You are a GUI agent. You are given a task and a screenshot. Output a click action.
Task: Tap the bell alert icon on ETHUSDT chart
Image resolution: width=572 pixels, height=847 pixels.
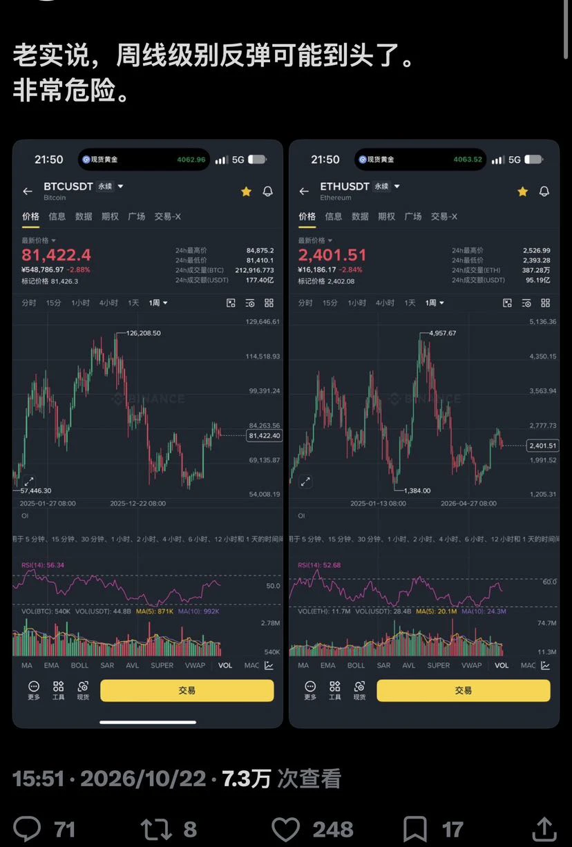[544, 191]
